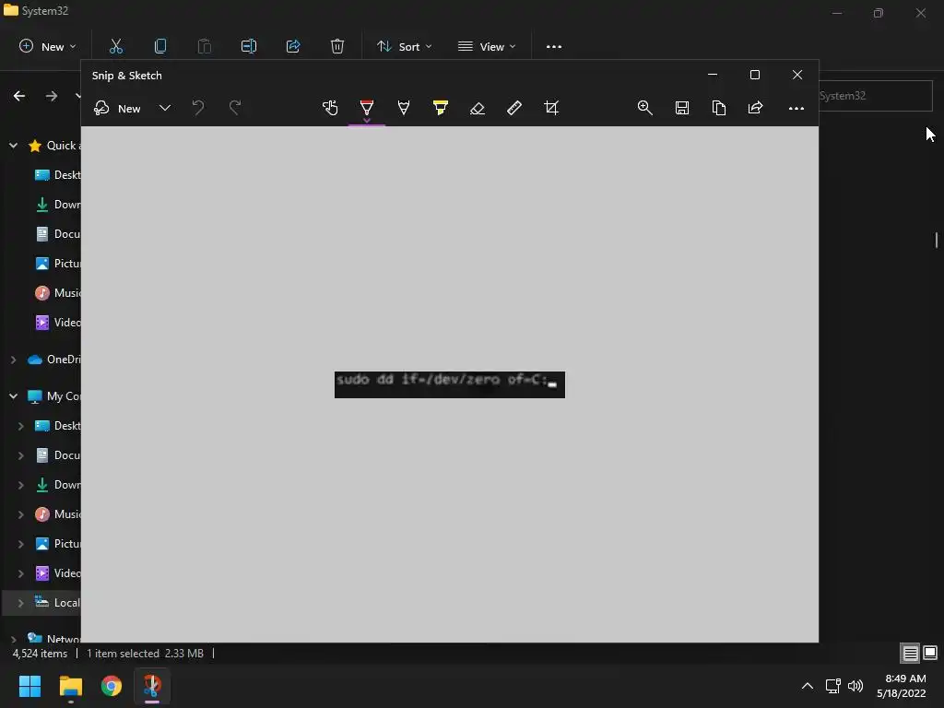Create a New snip in Snip & Sketch
Screen dimensions: 944x708
pyautogui.click(x=117, y=109)
